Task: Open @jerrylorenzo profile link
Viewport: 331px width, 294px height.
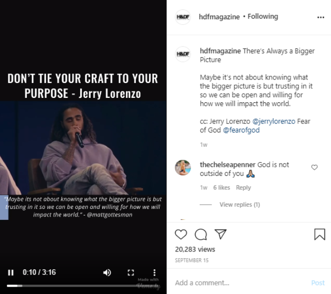Action: click(274, 121)
